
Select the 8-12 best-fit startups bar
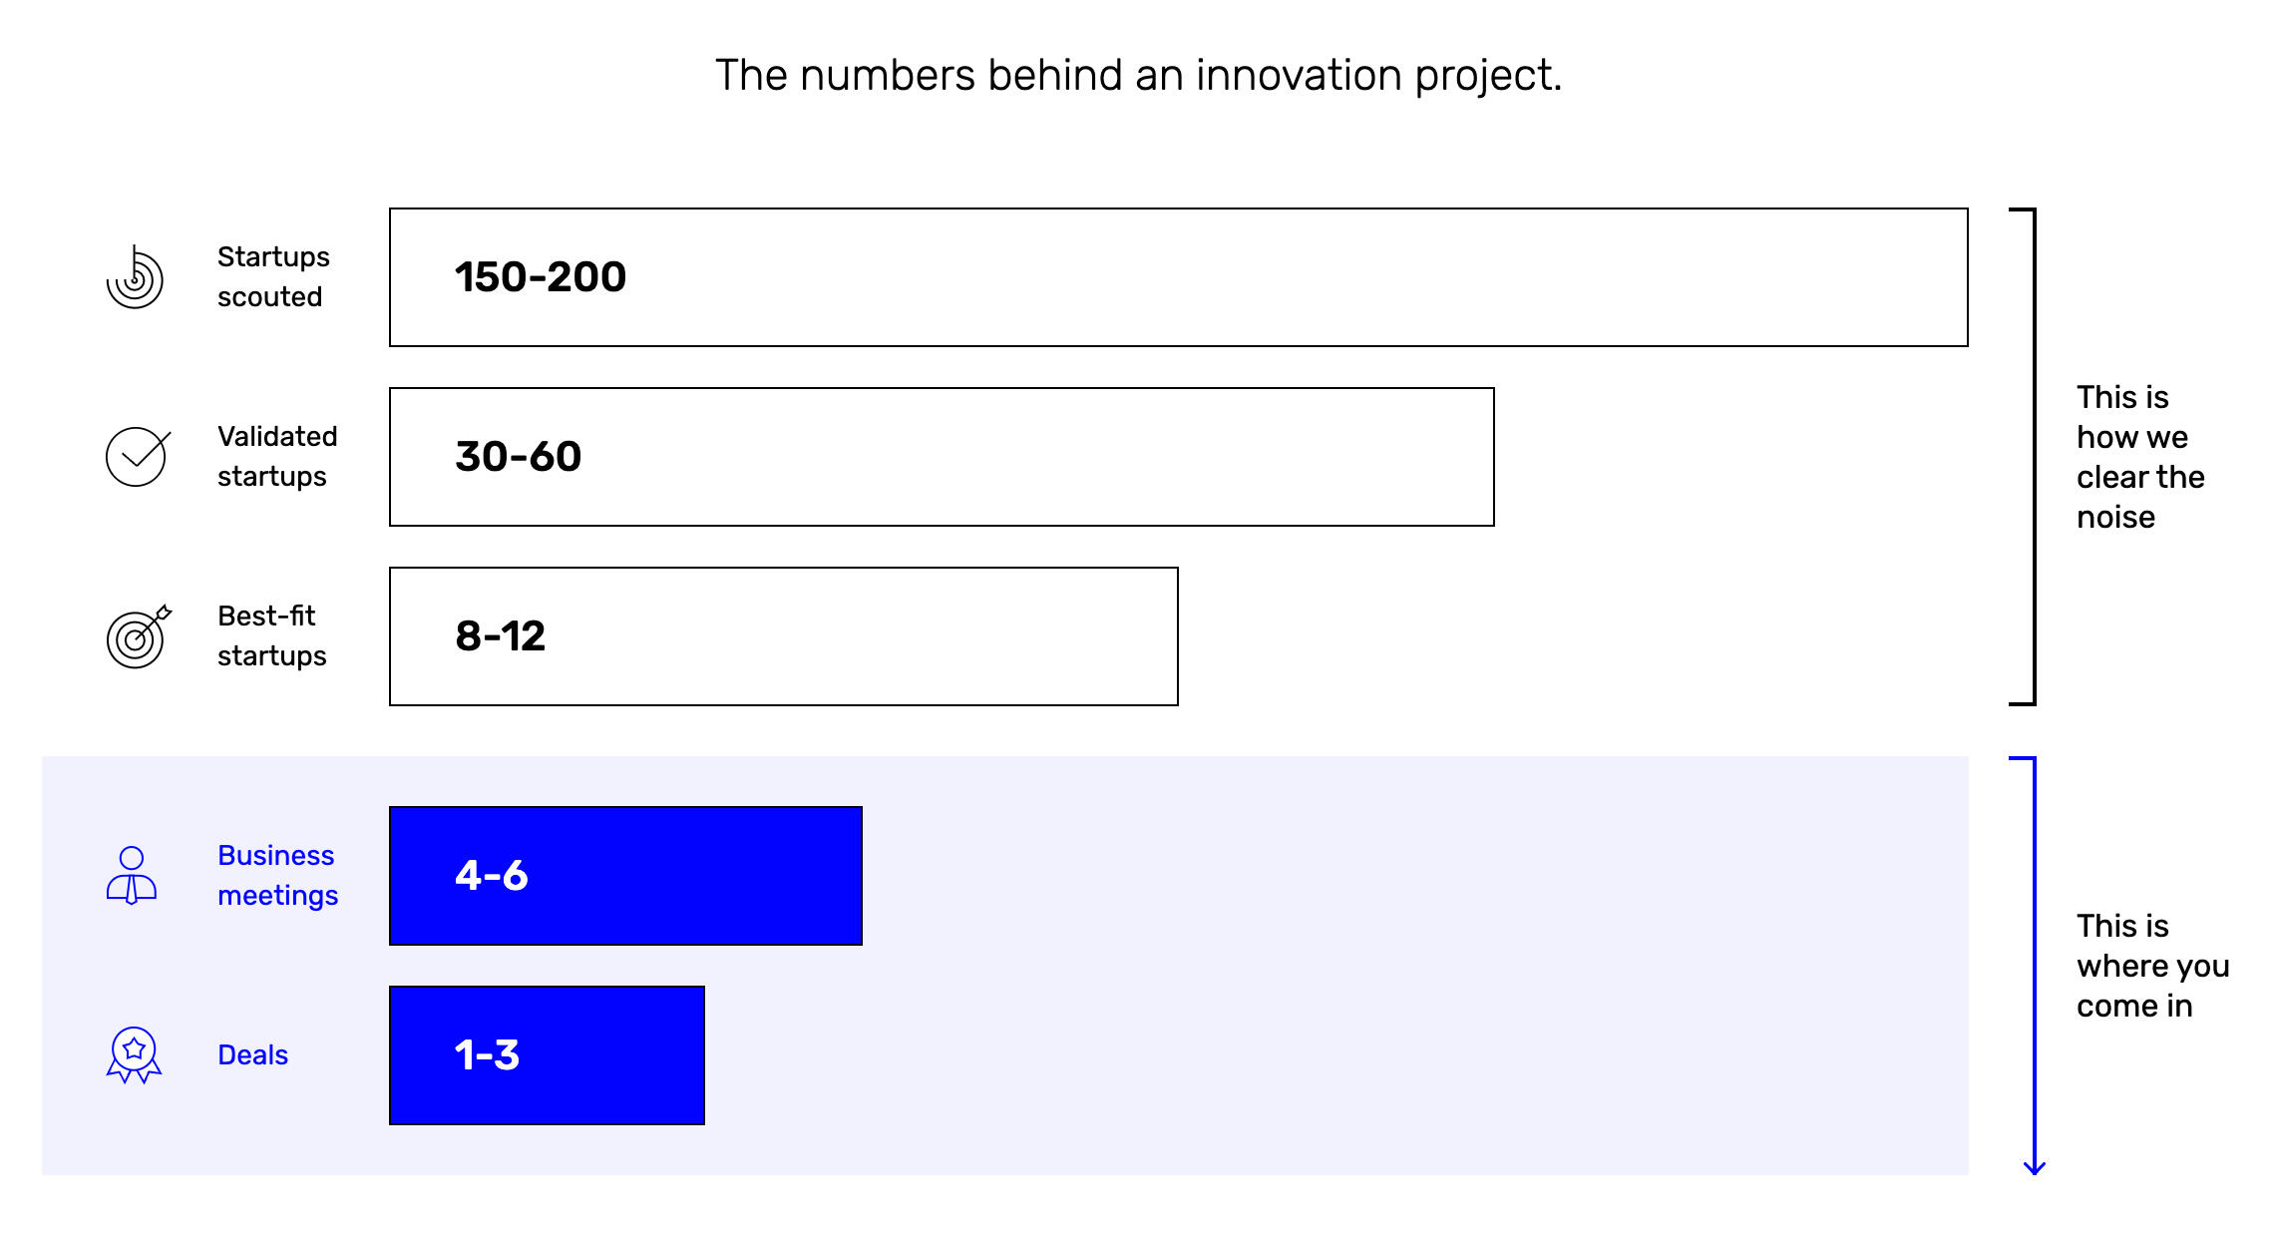tap(783, 636)
